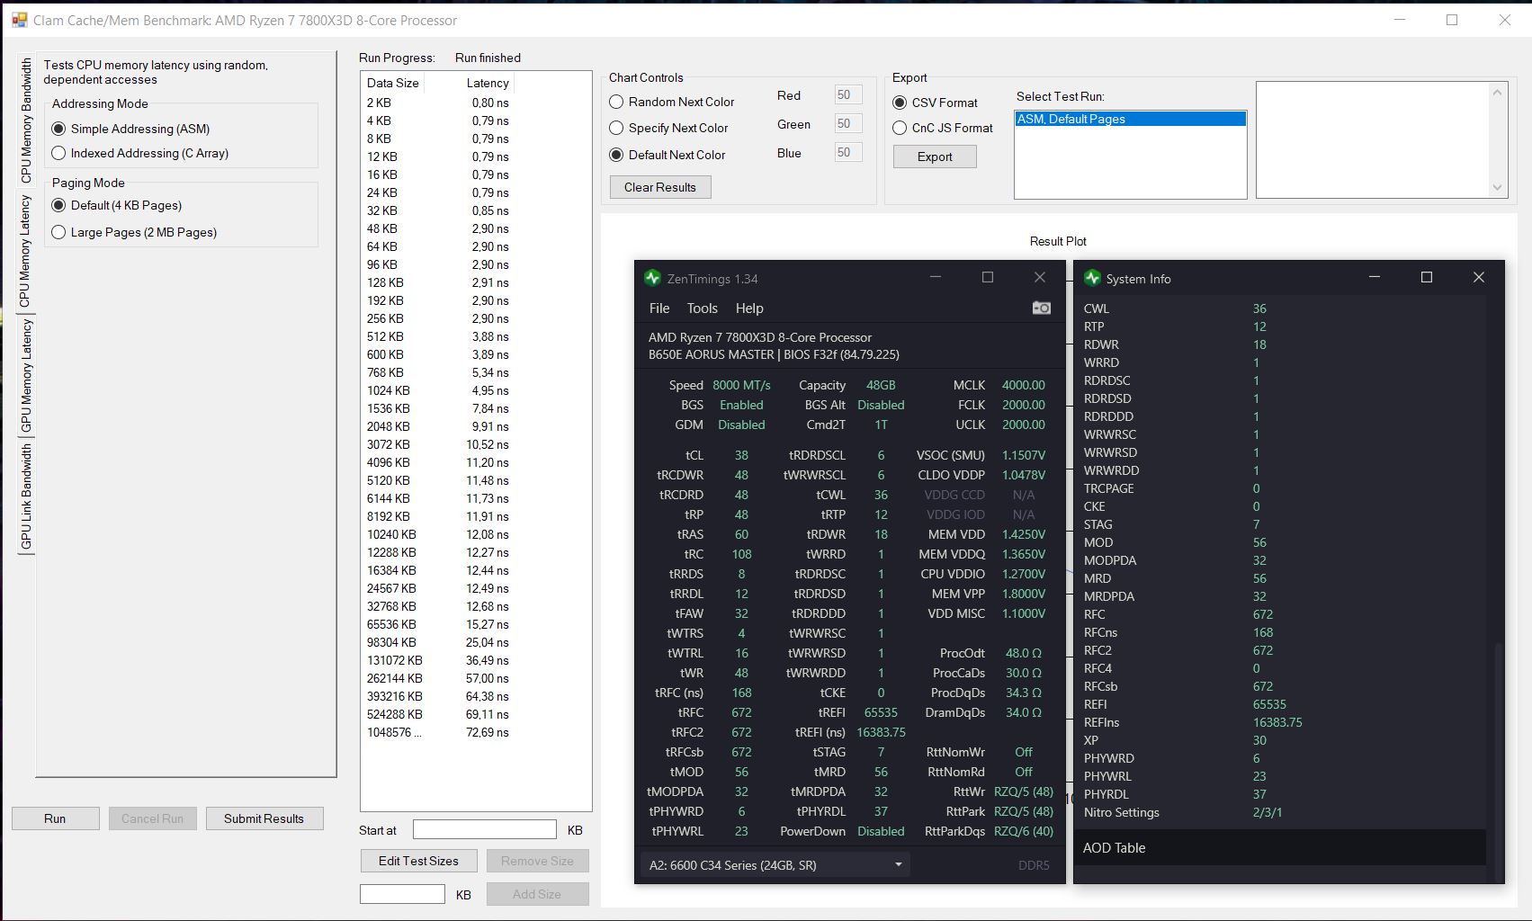Click the Cancel Run button
This screenshot has height=921, width=1532.
tap(152, 818)
